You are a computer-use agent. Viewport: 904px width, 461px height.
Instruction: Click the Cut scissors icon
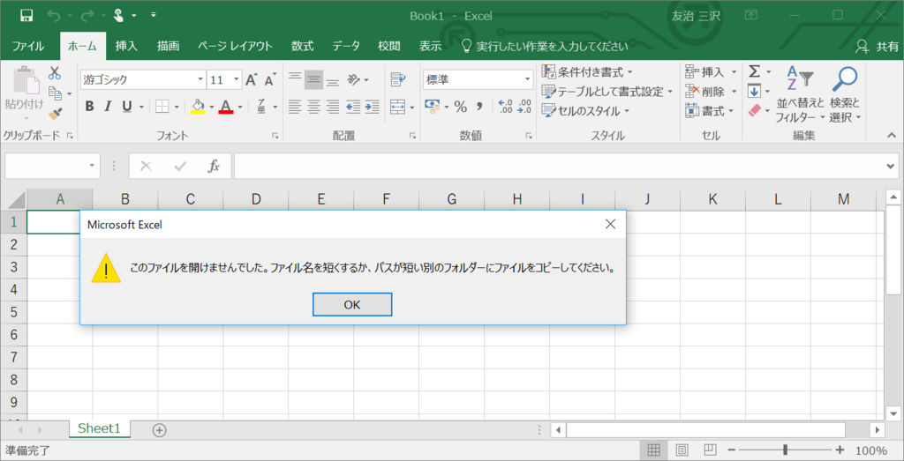click(55, 73)
